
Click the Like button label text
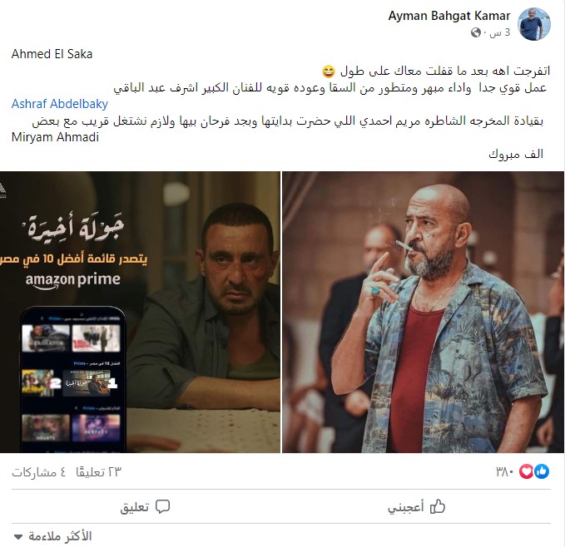point(406,507)
